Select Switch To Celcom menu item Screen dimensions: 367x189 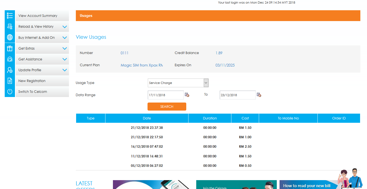(x=33, y=92)
